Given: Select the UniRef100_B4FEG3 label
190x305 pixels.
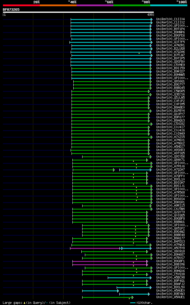Looking at the screenshot, I should pos(171,242).
